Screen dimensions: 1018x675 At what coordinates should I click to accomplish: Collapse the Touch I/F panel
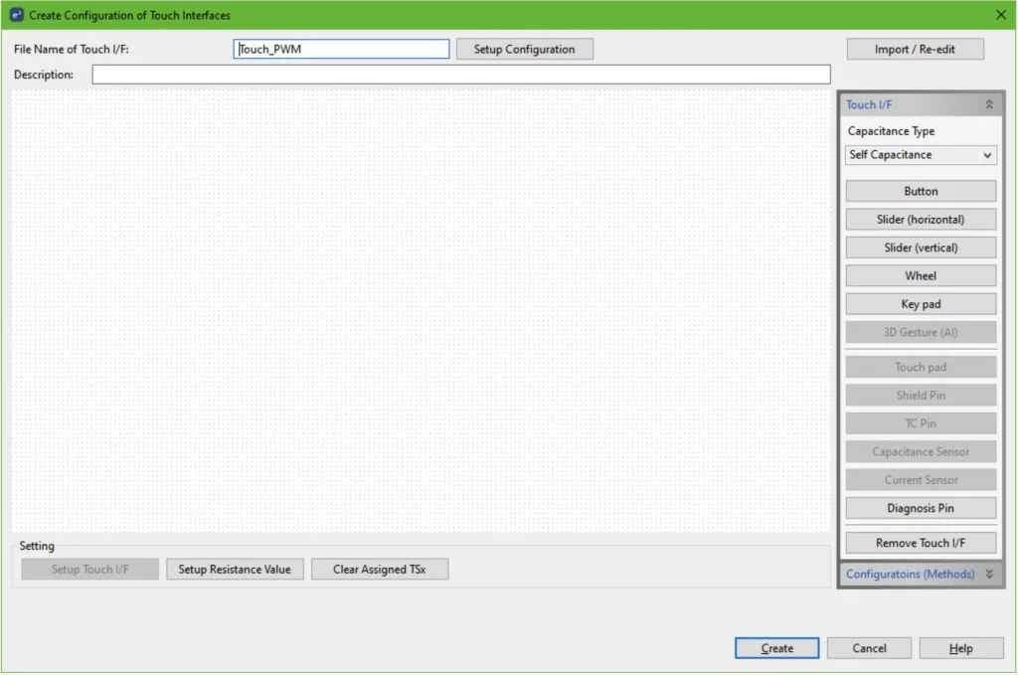pos(989,103)
